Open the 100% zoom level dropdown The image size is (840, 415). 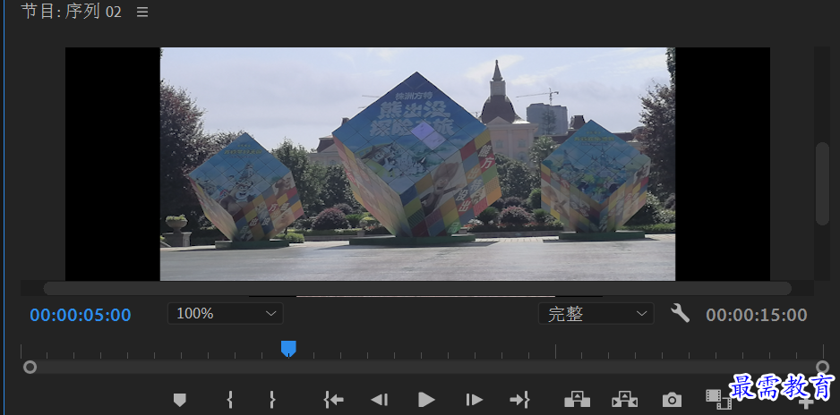226,313
